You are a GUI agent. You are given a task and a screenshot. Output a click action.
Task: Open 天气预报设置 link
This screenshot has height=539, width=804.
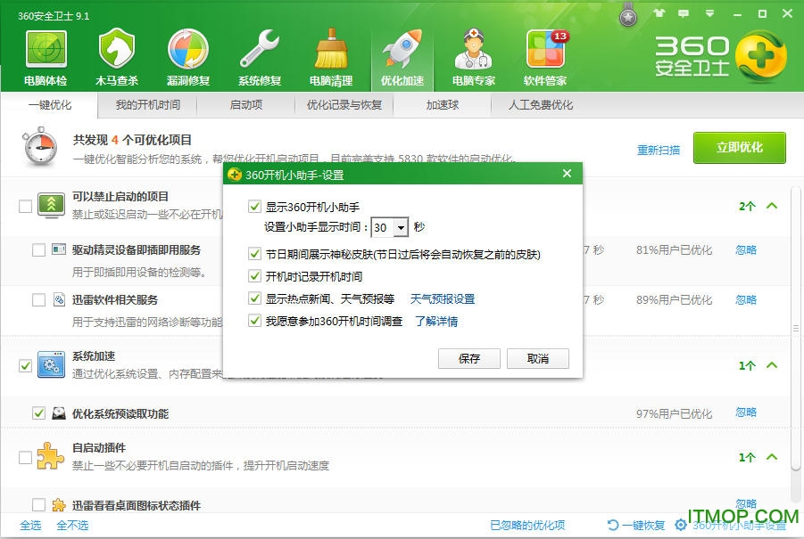[x=443, y=298]
